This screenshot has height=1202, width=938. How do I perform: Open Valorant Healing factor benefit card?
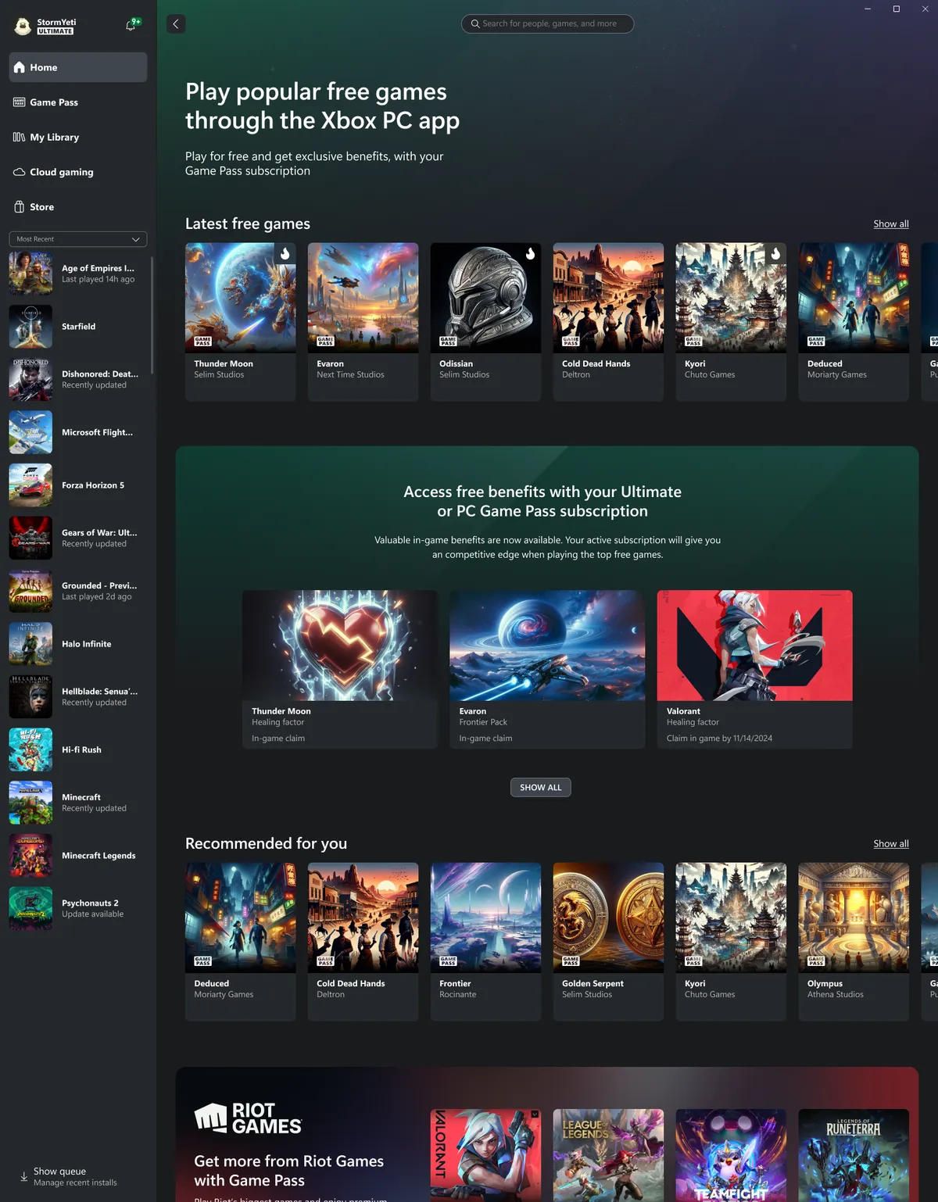pos(755,670)
